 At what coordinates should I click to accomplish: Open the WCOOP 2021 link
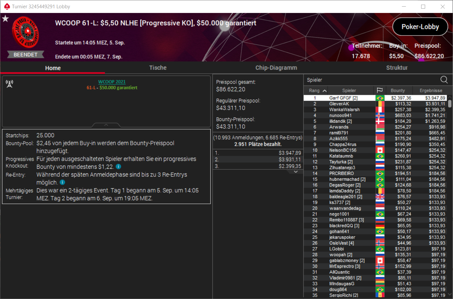[112, 82]
